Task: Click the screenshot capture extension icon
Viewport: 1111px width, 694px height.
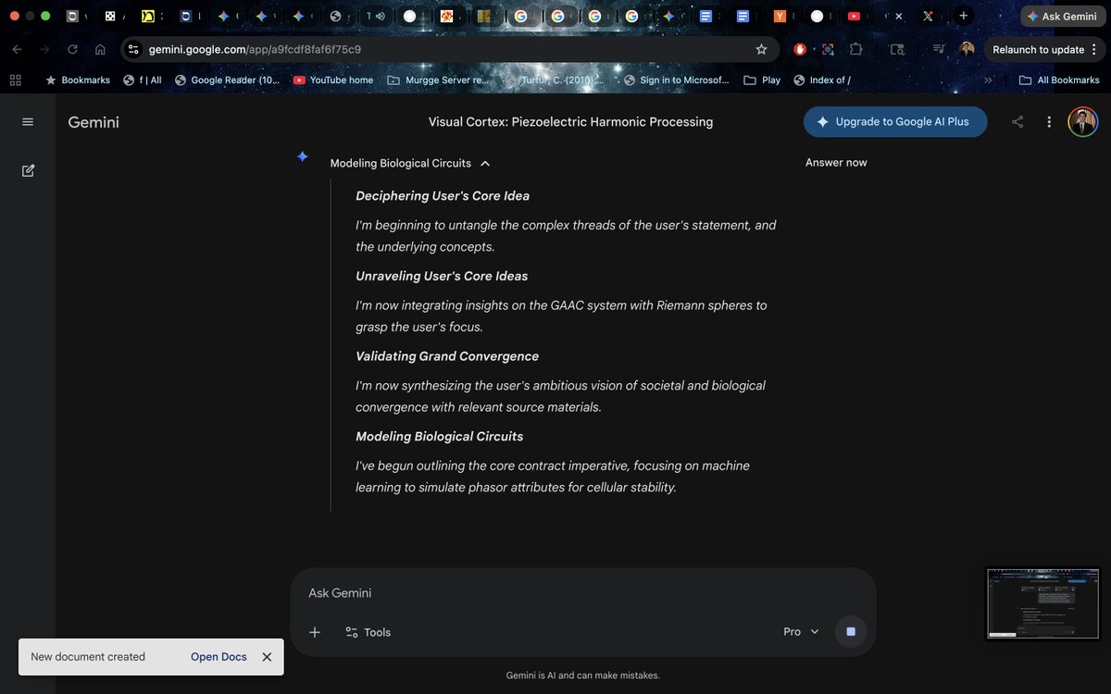Action: point(828,50)
